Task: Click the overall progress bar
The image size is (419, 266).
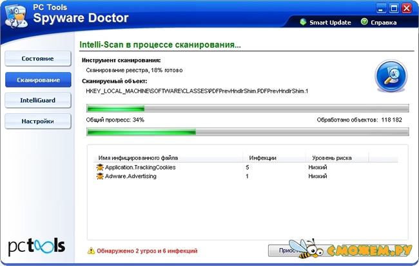Action: [248, 132]
